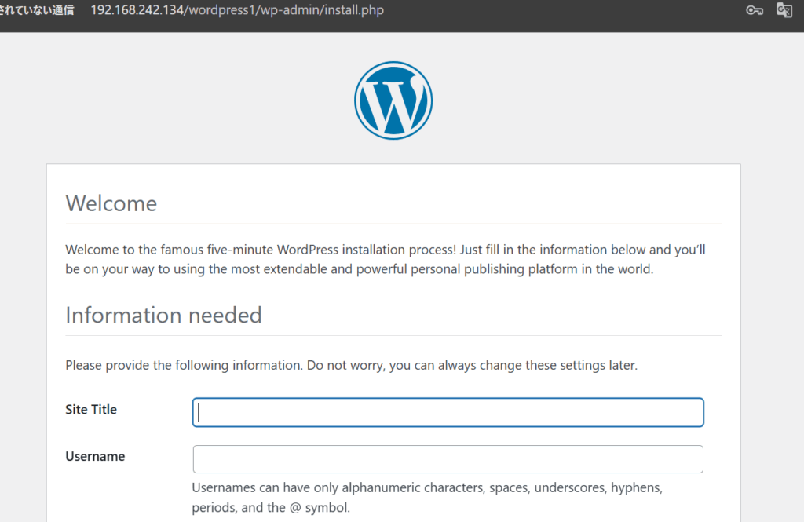
Task: Click the Welcome heading
Action: 111,203
